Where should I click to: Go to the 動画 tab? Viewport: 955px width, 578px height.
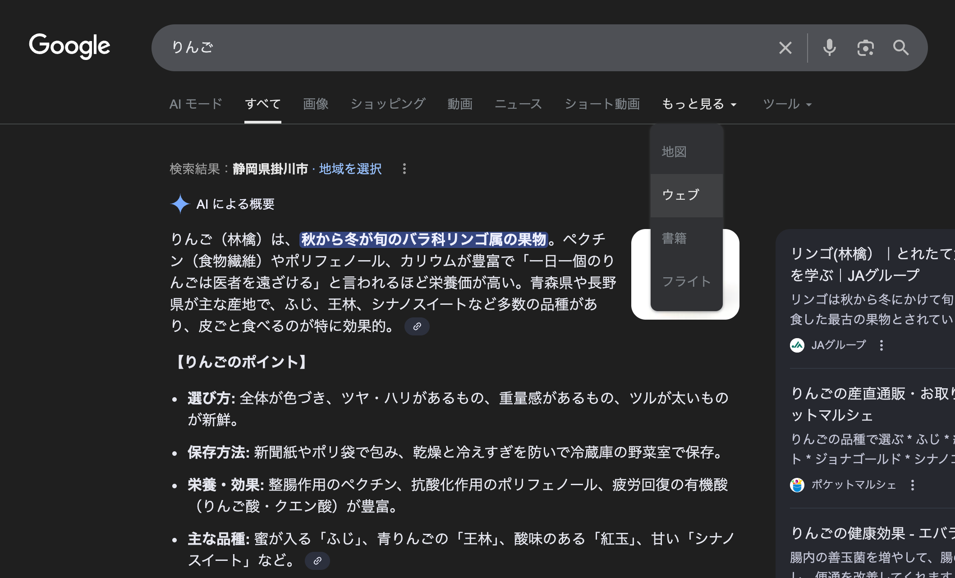coord(460,104)
